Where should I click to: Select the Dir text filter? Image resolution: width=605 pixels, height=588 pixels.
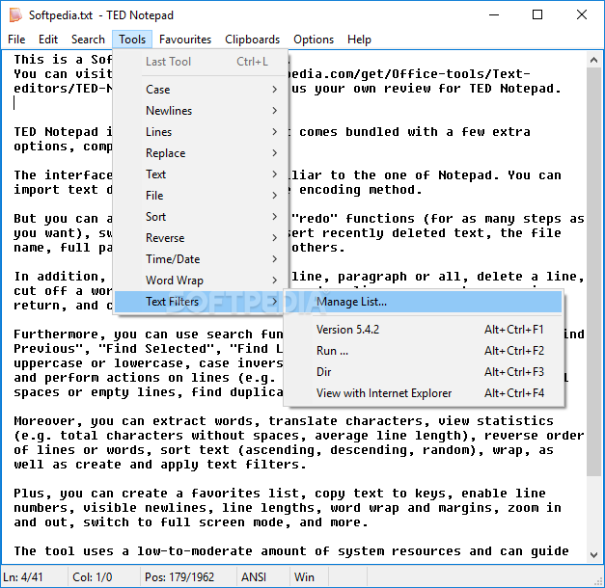click(x=424, y=372)
